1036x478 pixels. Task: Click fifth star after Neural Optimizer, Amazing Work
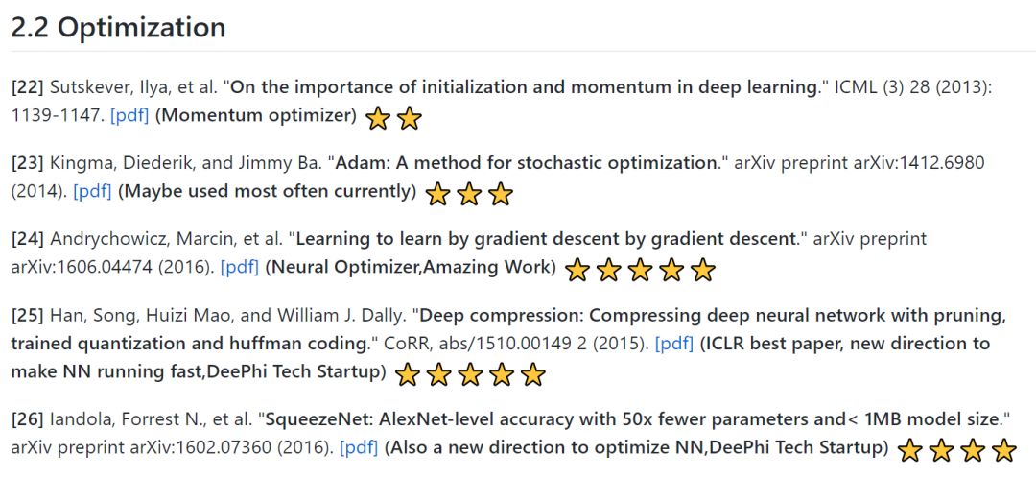coord(703,271)
